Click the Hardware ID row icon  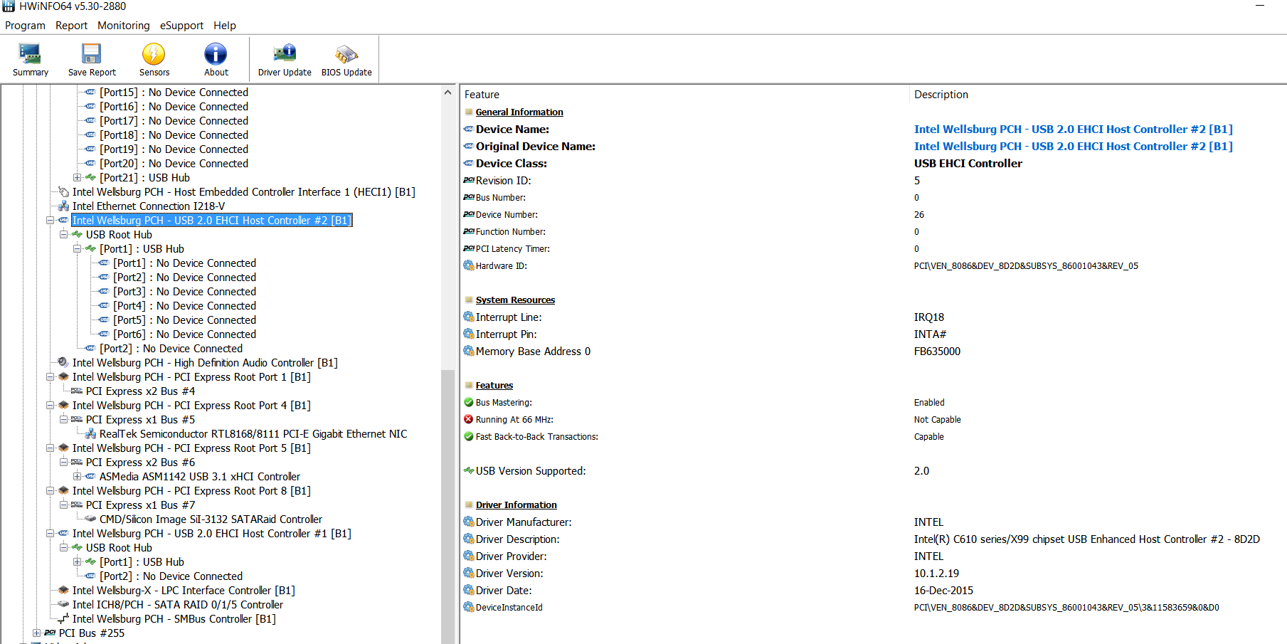469,265
